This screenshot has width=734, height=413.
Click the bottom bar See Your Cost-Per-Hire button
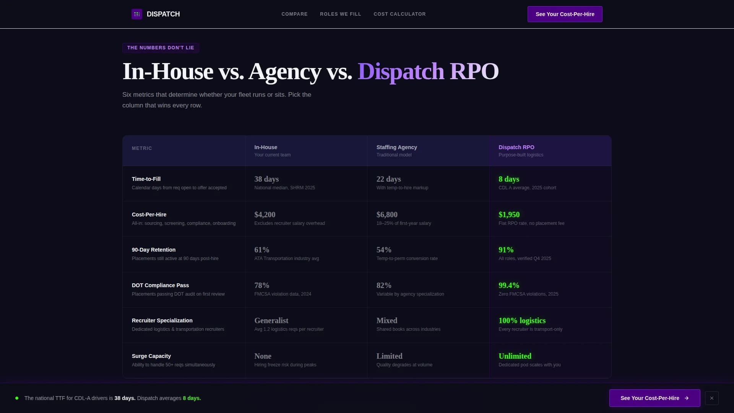(654, 398)
